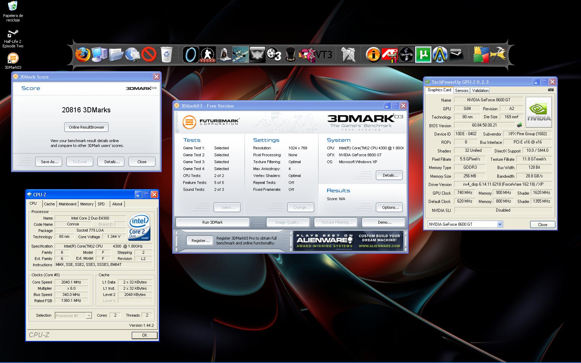Open the top hat dock icon
The image size is (581, 363).
coord(290,55)
